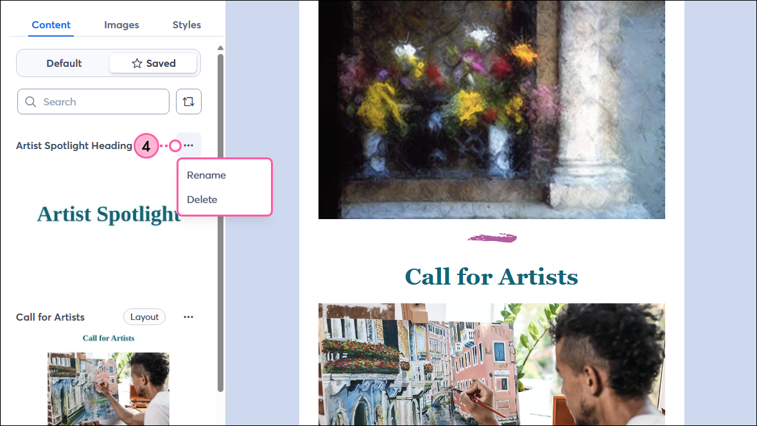
Task: Select the purple brush stroke divider
Action: tap(492, 238)
